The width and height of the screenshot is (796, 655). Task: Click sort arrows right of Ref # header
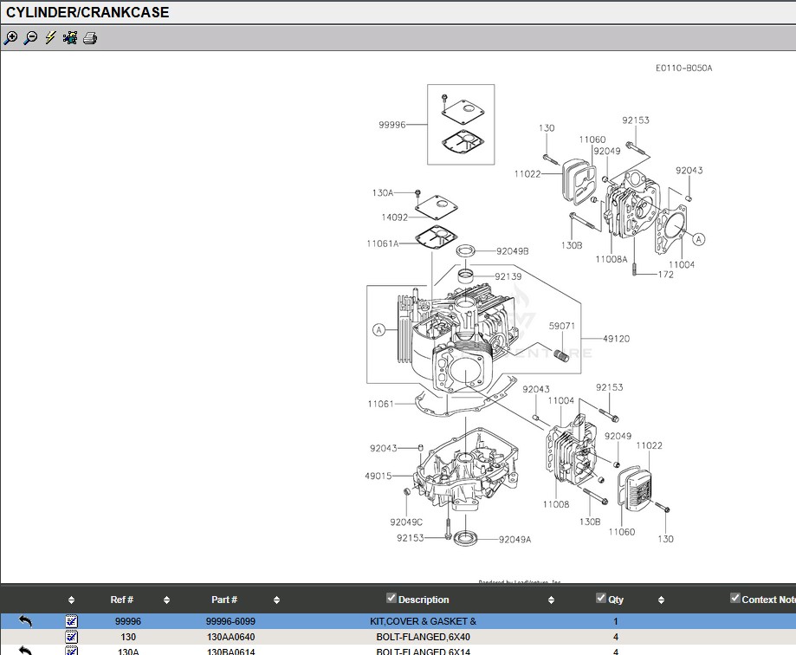[x=166, y=600]
